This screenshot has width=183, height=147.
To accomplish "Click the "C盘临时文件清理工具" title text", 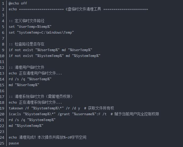I will click(83, 9).
